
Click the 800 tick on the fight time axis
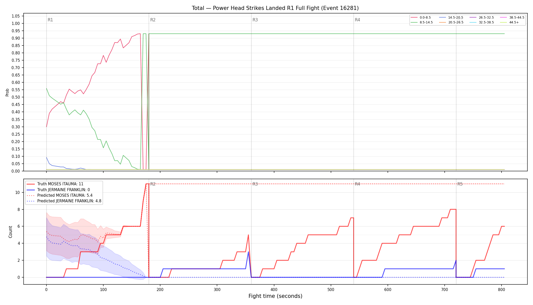coord(502,289)
